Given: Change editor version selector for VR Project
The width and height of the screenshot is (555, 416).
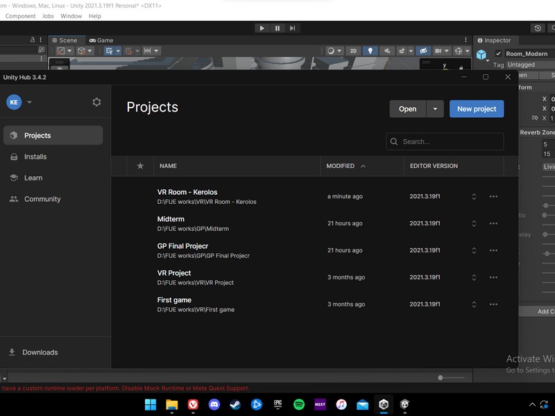Looking at the screenshot, I should point(474,277).
